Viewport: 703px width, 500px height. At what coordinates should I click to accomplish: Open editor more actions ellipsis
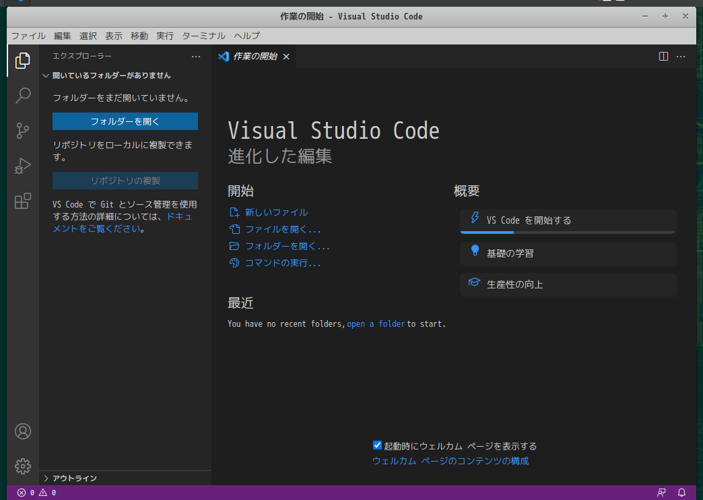pos(681,57)
